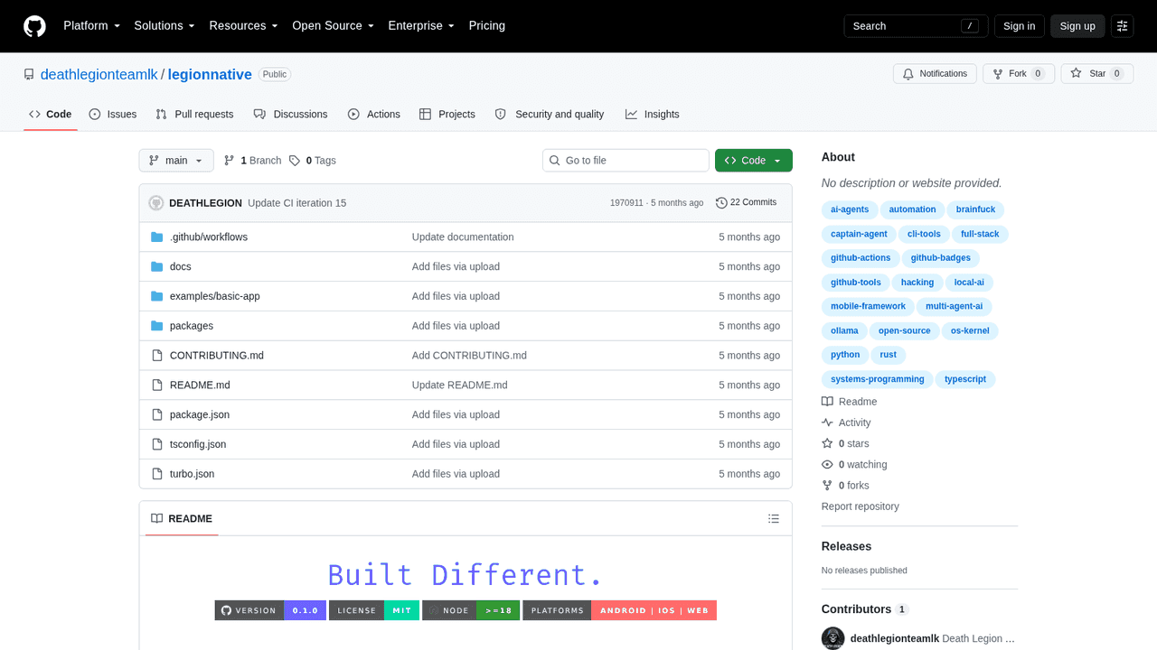Open the Insights tab
Screen dimensions: 1157x650
click(x=653, y=115)
